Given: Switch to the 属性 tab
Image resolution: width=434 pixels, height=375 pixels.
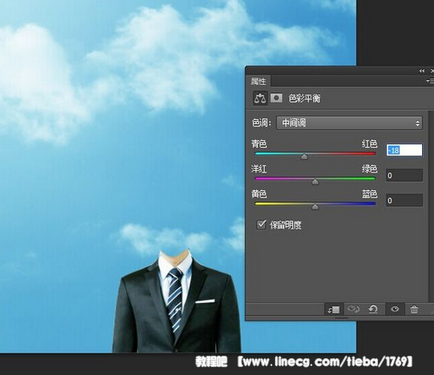Looking at the screenshot, I should (258, 81).
